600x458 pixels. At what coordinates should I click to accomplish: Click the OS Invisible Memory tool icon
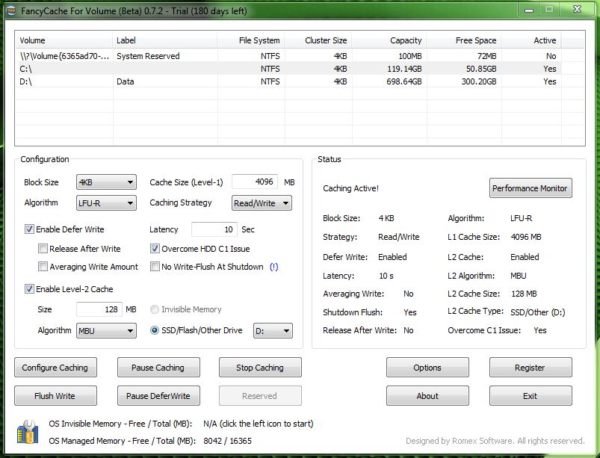[28, 433]
